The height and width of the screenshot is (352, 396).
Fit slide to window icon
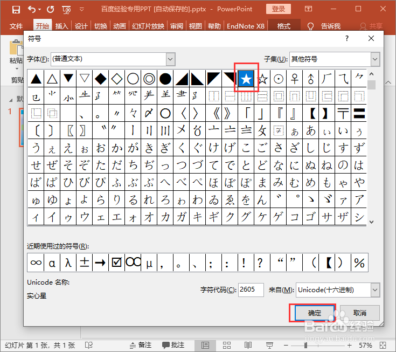tap(383, 345)
